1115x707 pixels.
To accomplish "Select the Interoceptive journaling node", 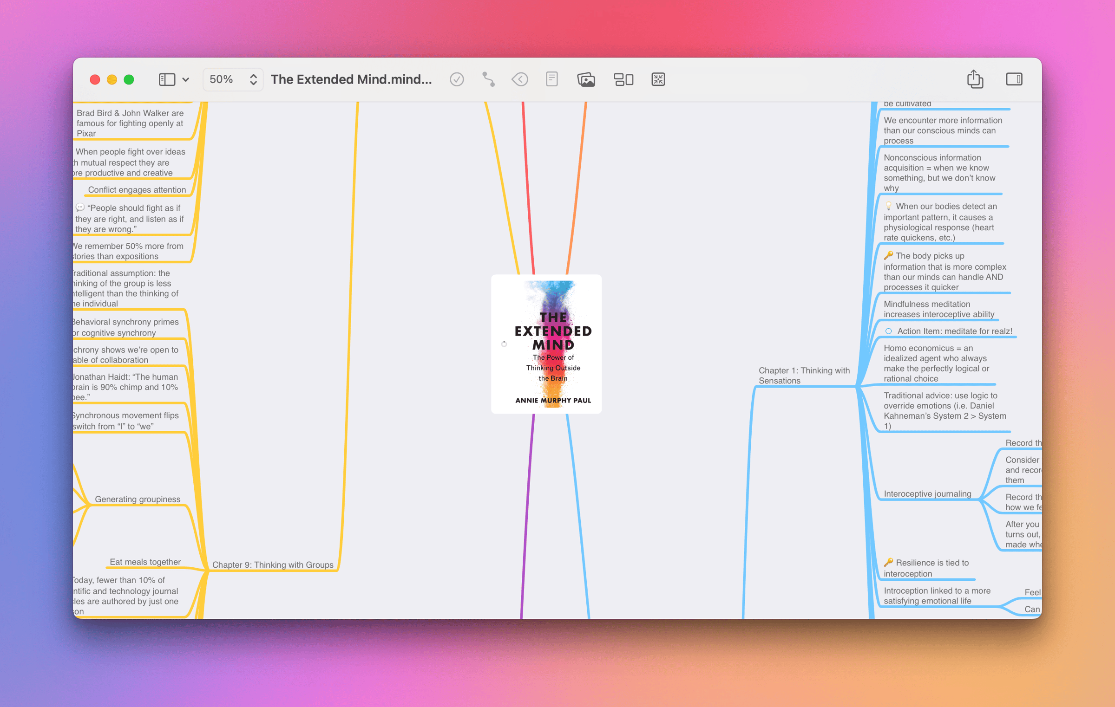I will point(927,493).
